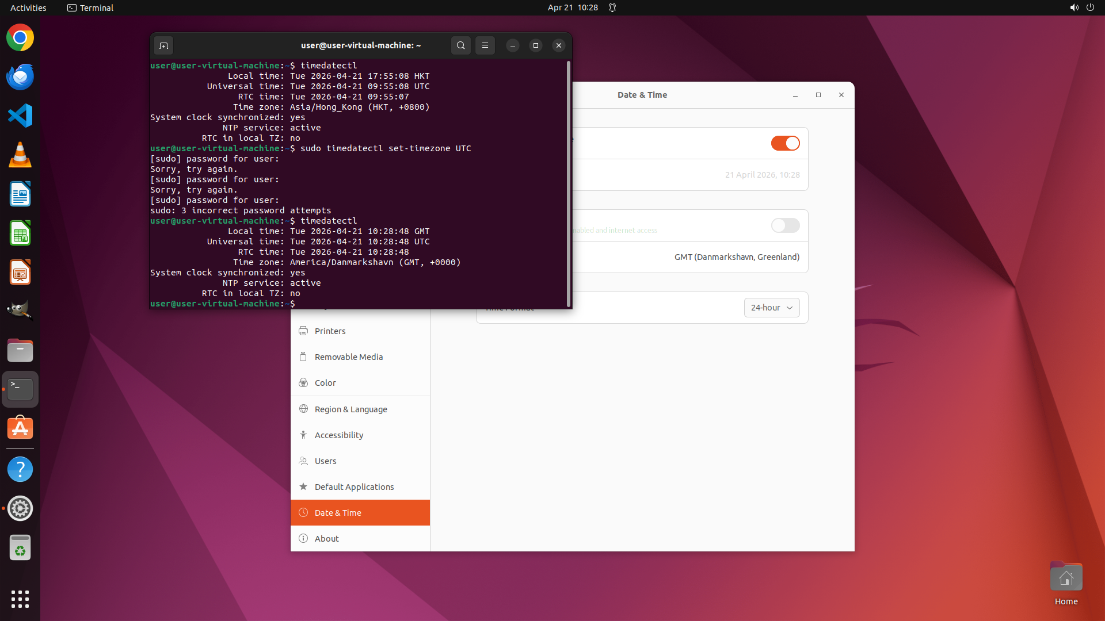Image resolution: width=1105 pixels, height=621 pixels.
Task: Open the Users settings panel
Action: [x=325, y=461]
